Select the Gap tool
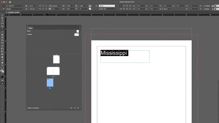 (x=2, y=24)
